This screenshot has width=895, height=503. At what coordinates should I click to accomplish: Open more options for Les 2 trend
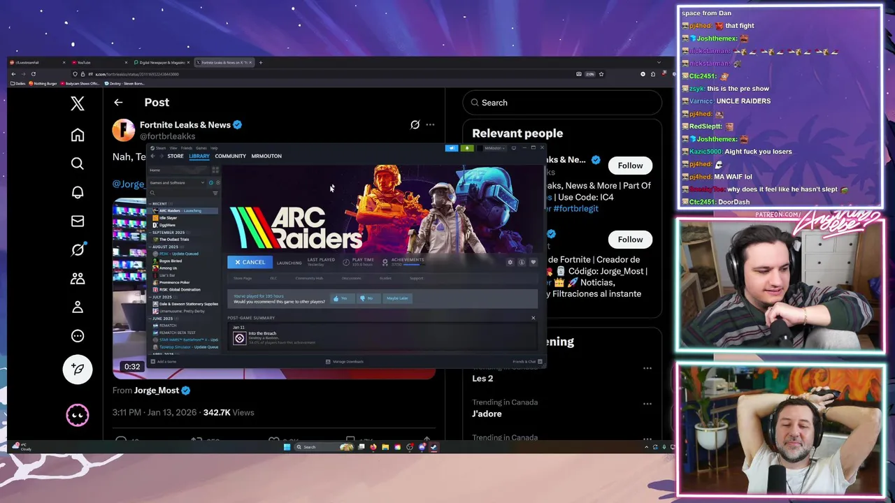click(647, 368)
